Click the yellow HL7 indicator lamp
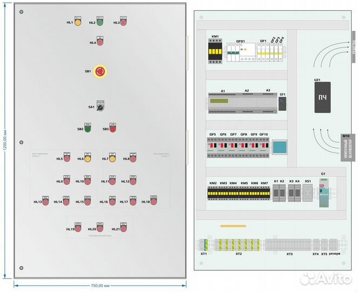The height and width of the screenshot is (292, 358). [113, 158]
